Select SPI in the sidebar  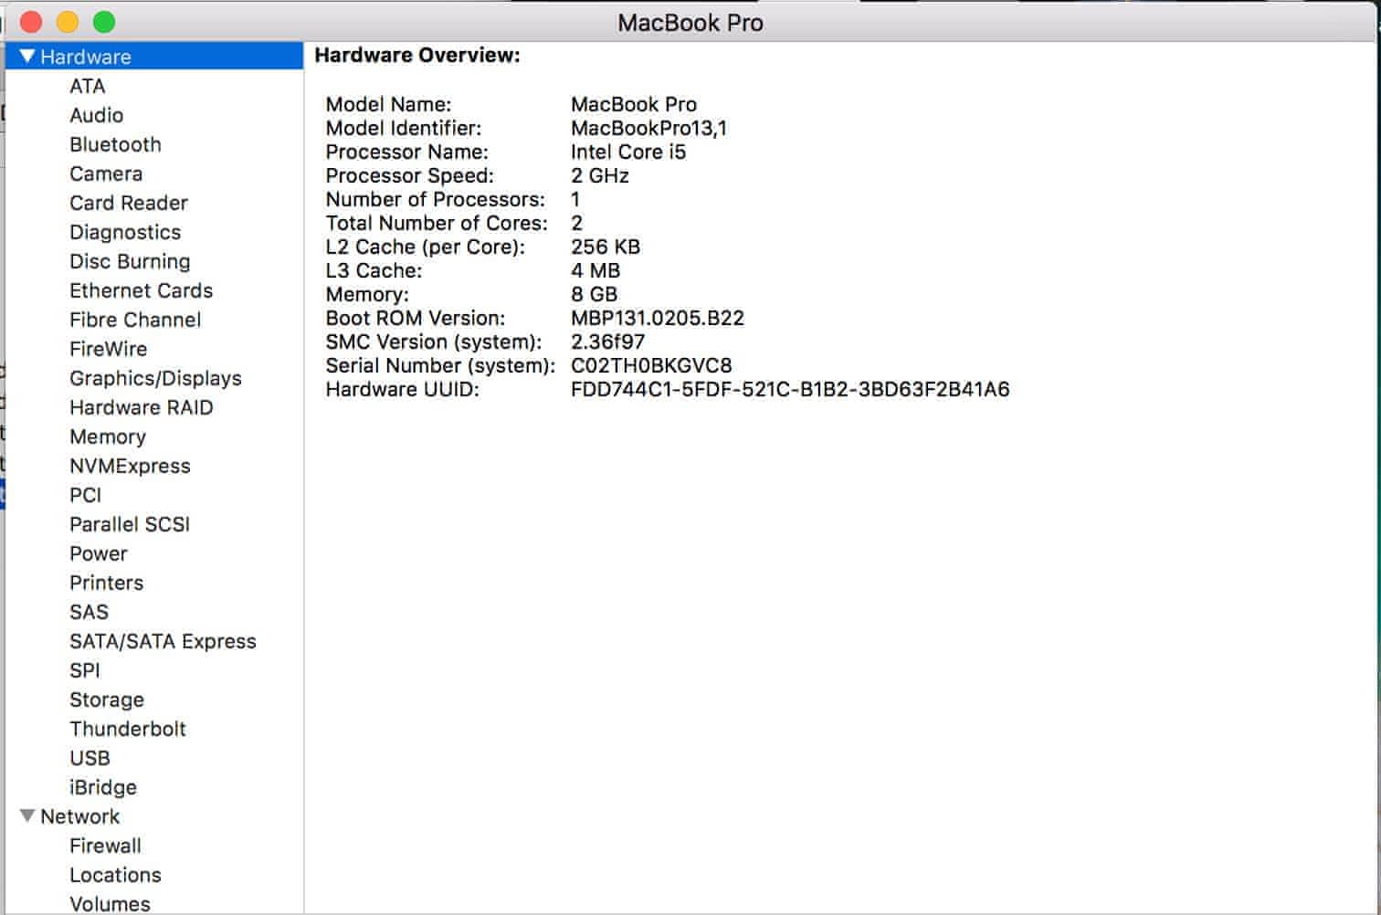click(85, 670)
